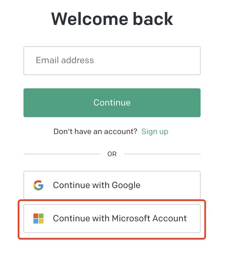Click the words "Microsoft Account" in the button

(x=149, y=218)
